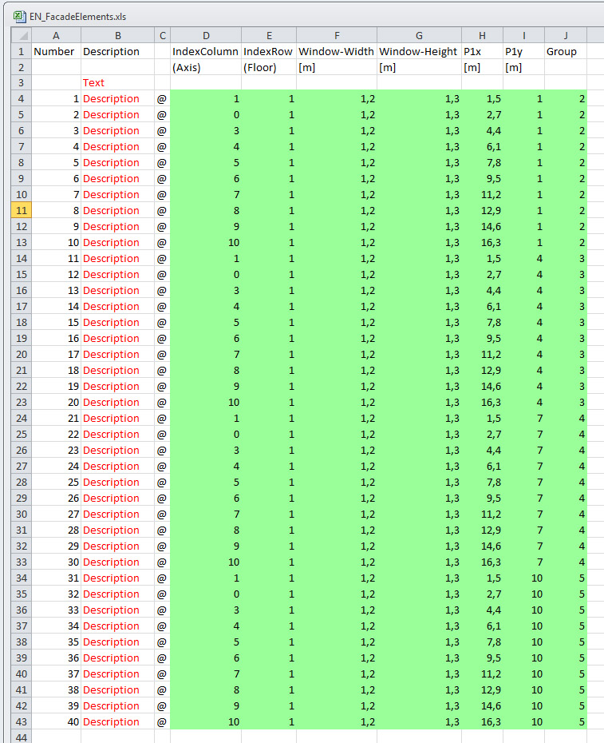Select column I header
Screen dimensions: 604x743
point(523,35)
